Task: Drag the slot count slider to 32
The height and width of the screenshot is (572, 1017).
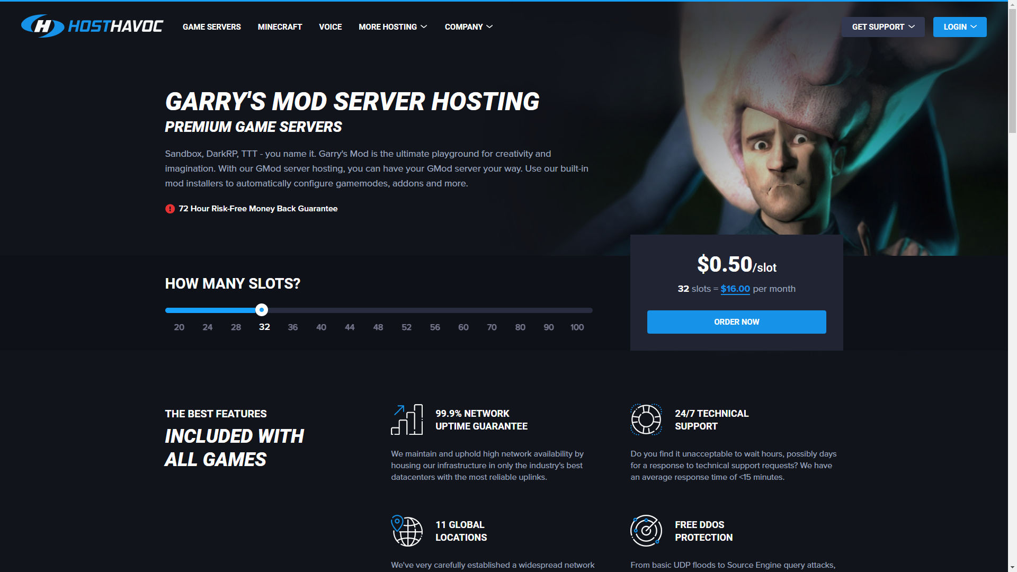Action: (263, 309)
